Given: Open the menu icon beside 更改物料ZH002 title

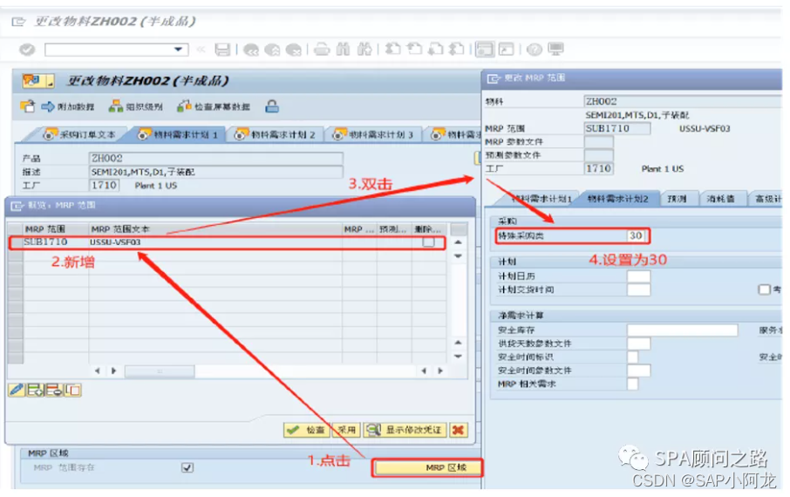Looking at the screenshot, I should (37, 80).
